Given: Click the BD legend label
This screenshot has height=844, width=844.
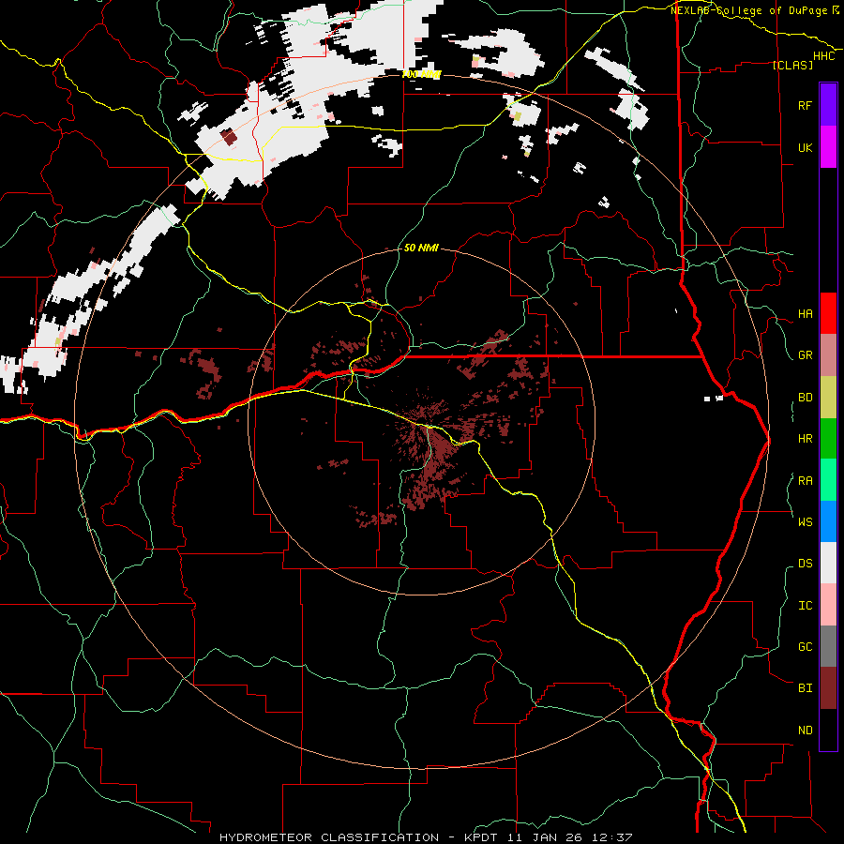Looking at the screenshot, I should 805,398.
